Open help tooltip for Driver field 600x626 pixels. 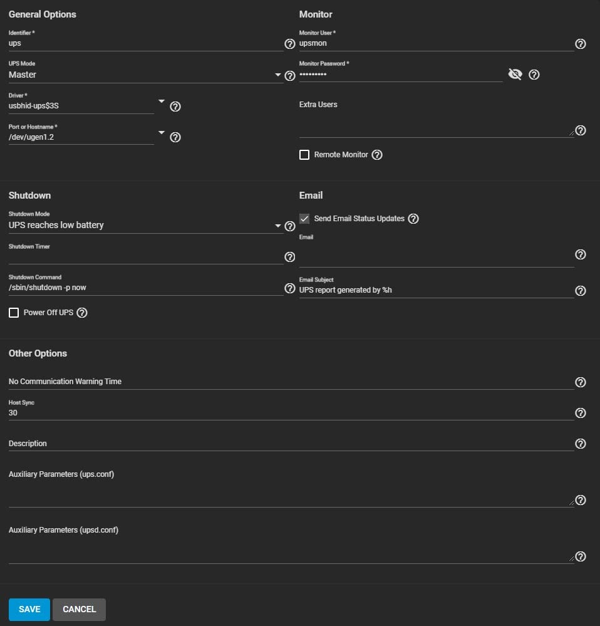pos(175,107)
